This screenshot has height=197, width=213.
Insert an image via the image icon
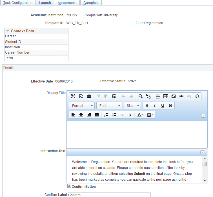(174, 96)
